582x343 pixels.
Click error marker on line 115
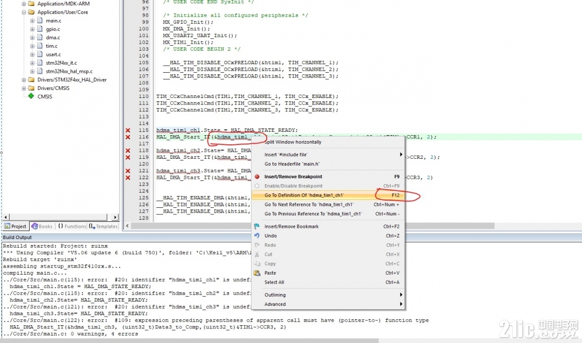click(x=128, y=130)
